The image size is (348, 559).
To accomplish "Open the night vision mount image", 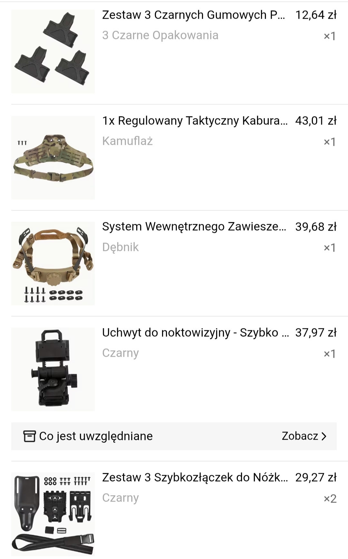I will pyautogui.click(x=53, y=369).
